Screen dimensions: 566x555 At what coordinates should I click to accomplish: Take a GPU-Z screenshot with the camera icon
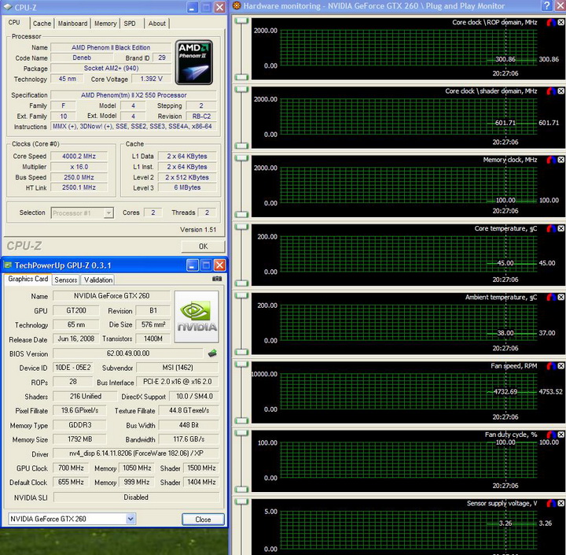[x=217, y=279]
